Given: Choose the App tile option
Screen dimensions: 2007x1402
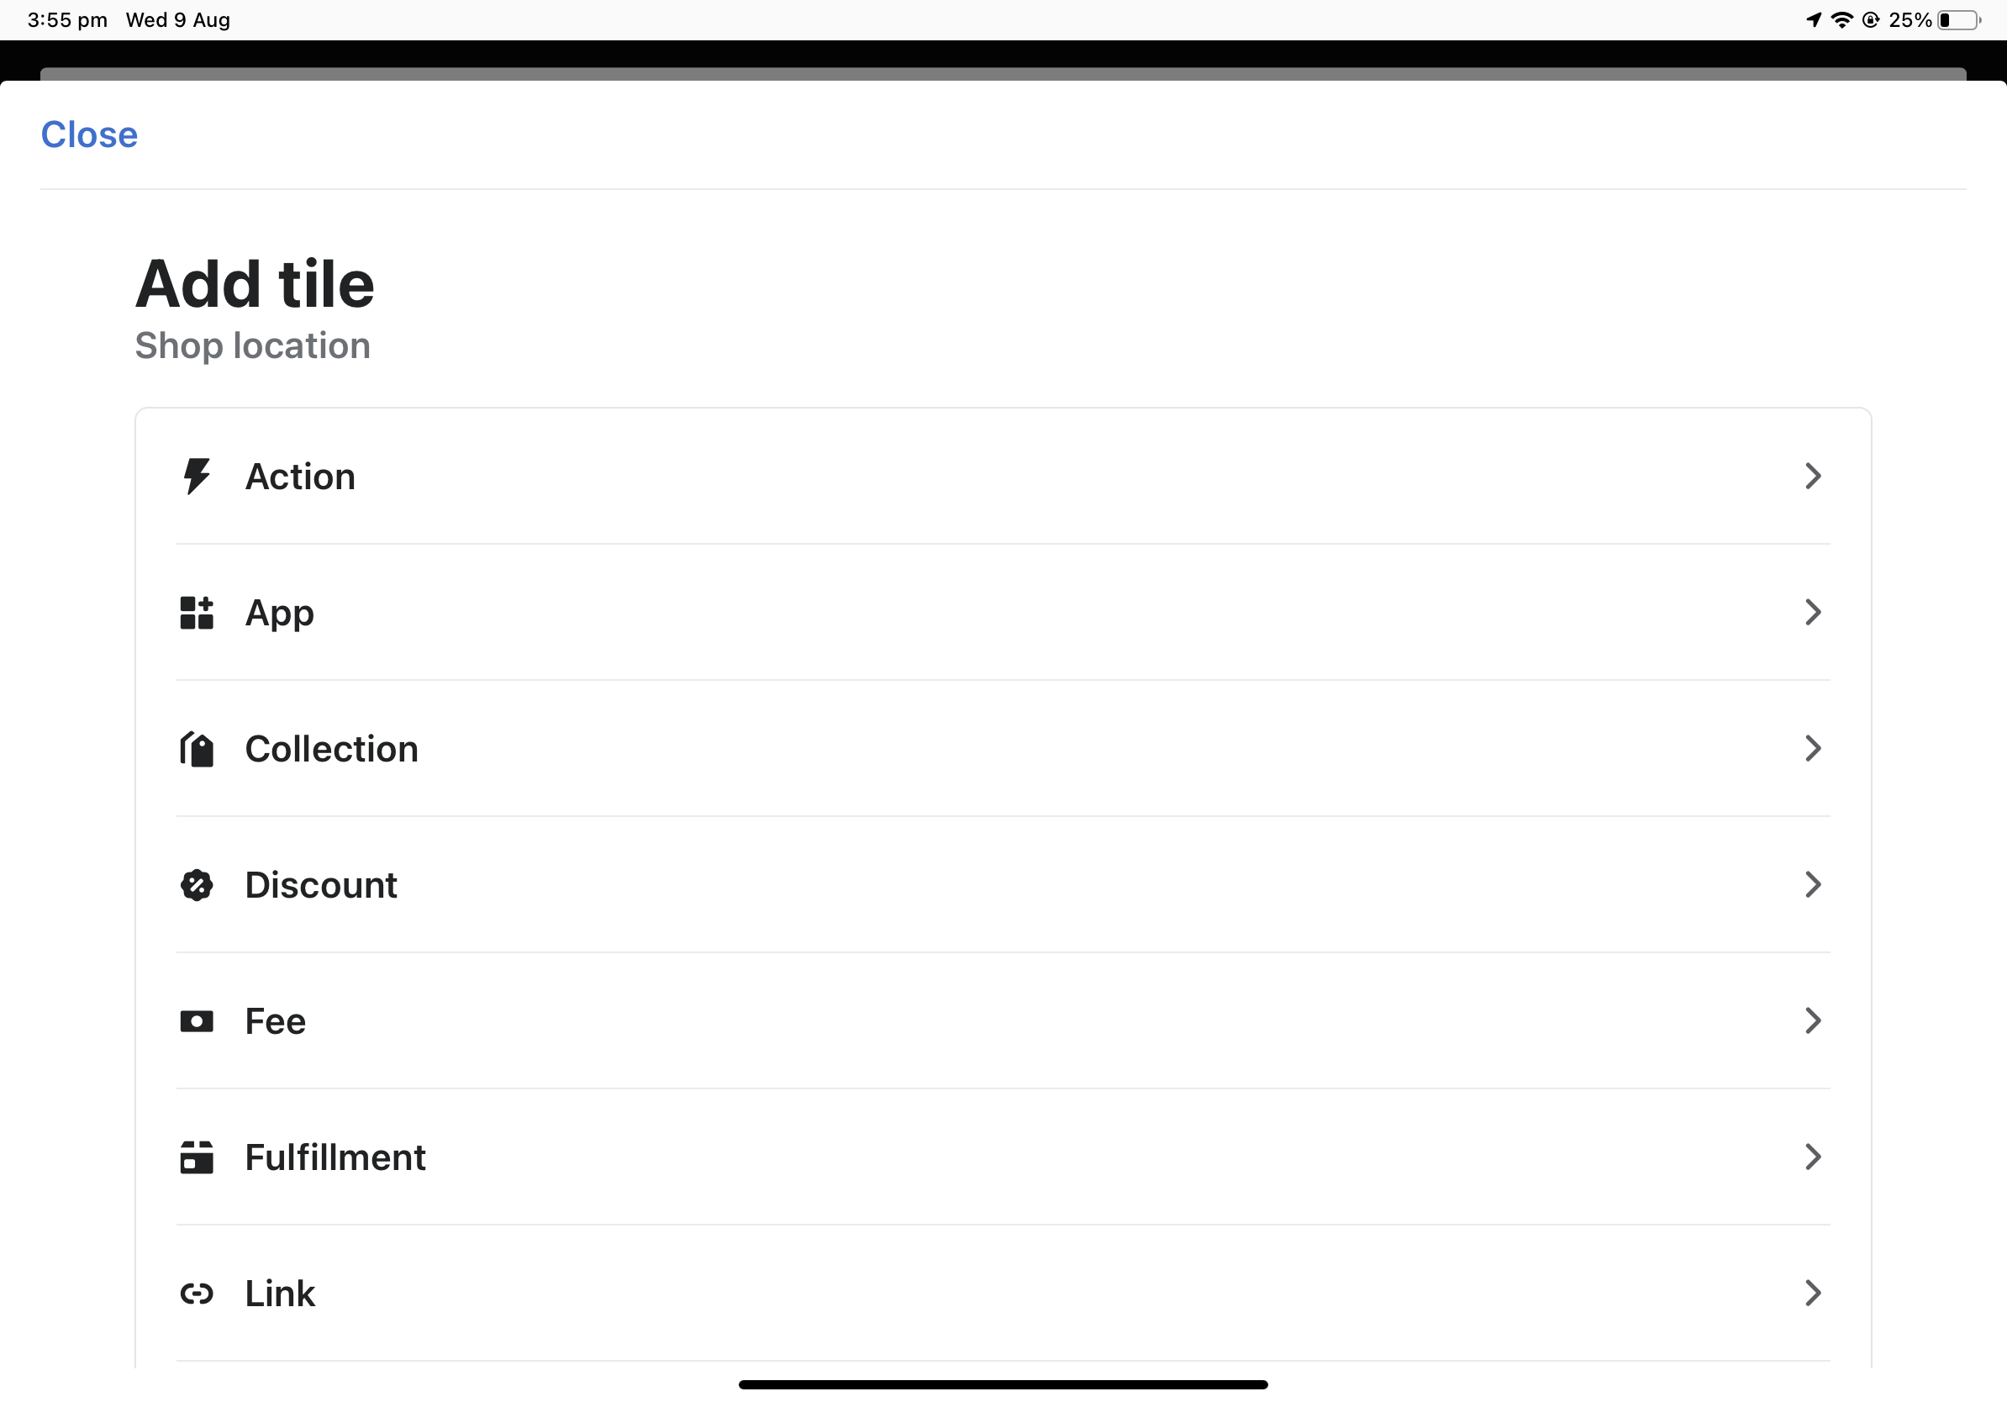Looking at the screenshot, I should coord(280,613).
